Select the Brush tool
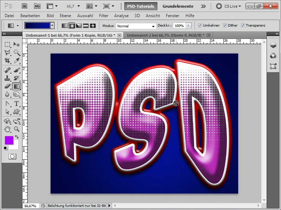This screenshot has height=210, width=281. point(17,70)
